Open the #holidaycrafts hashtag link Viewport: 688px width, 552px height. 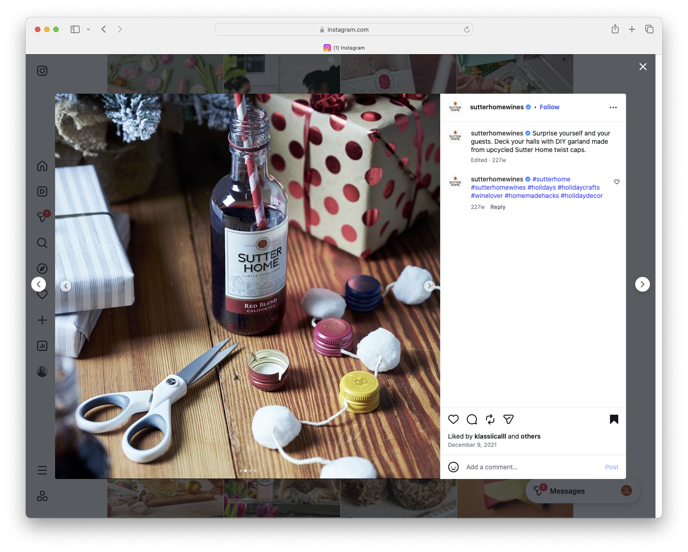579,187
